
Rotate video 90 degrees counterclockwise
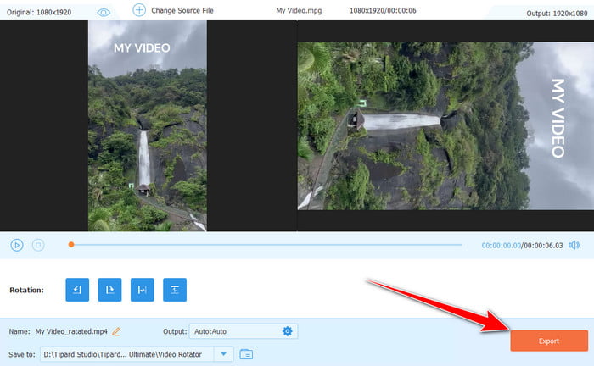click(77, 290)
